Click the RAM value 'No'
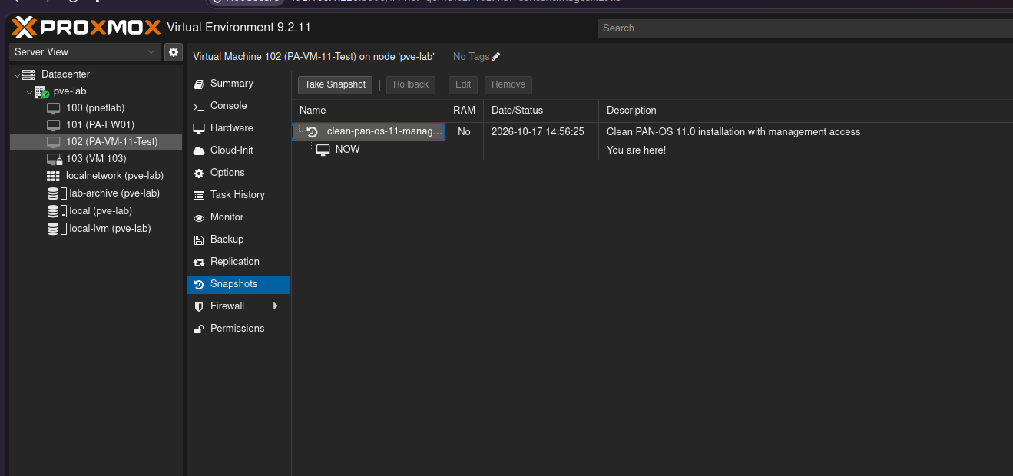1013x476 pixels. pos(464,132)
